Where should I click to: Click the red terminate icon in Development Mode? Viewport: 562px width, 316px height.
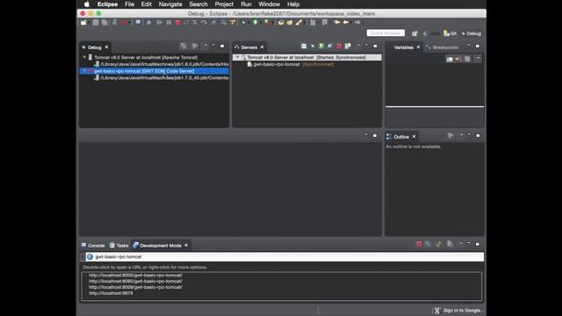419,244
